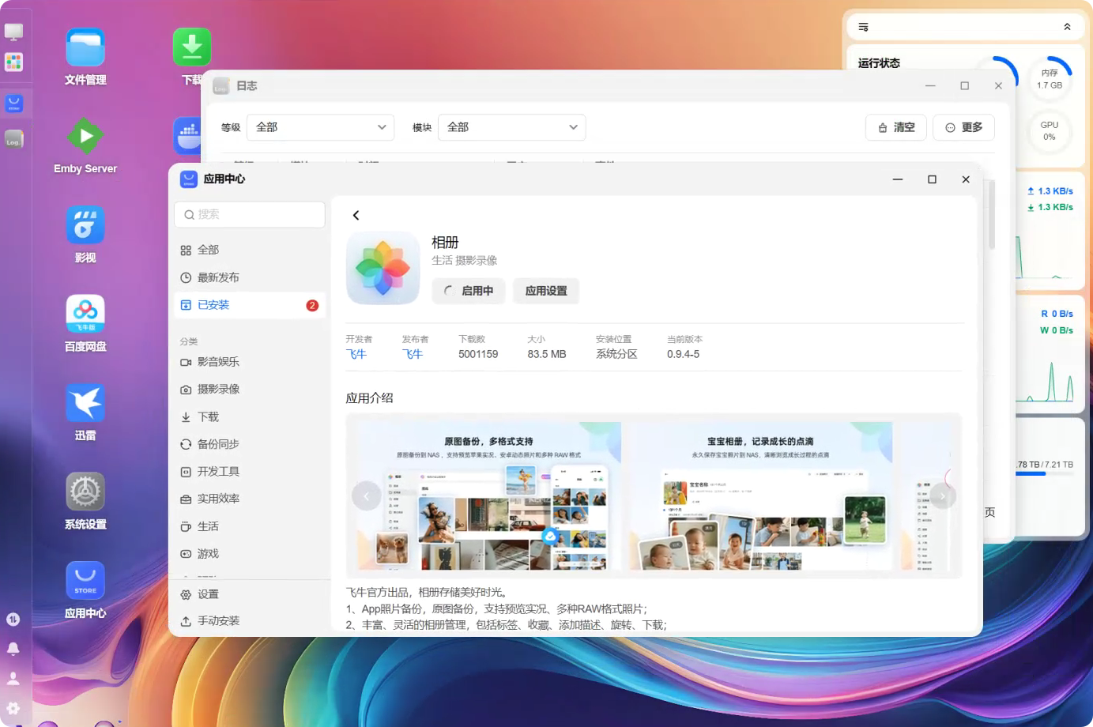The height and width of the screenshot is (727, 1093).
Task: Click the 日志 window scrollbar
Action: (x=992, y=215)
